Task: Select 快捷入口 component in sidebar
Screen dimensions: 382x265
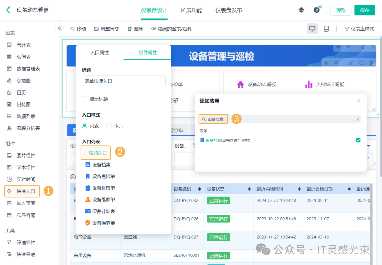Action: coord(22,191)
